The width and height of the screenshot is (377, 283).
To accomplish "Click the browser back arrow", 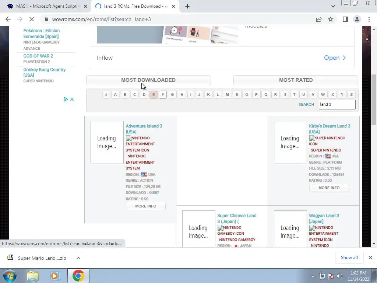I will coord(8,19).
